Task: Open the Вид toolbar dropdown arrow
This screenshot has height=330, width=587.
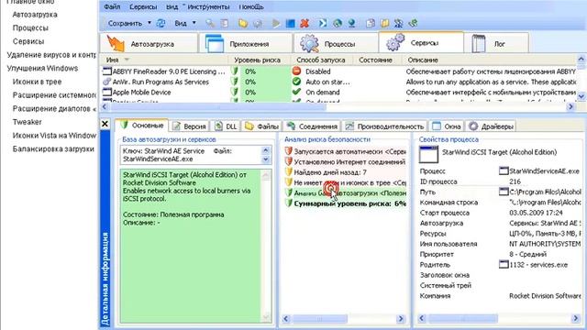Action: [x=194, y=23]
